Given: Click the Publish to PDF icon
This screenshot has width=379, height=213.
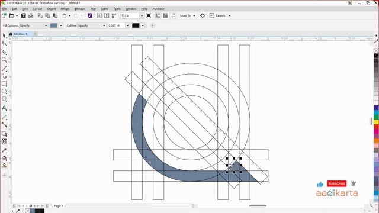Looking at the screenshot, I should [114, 16].
